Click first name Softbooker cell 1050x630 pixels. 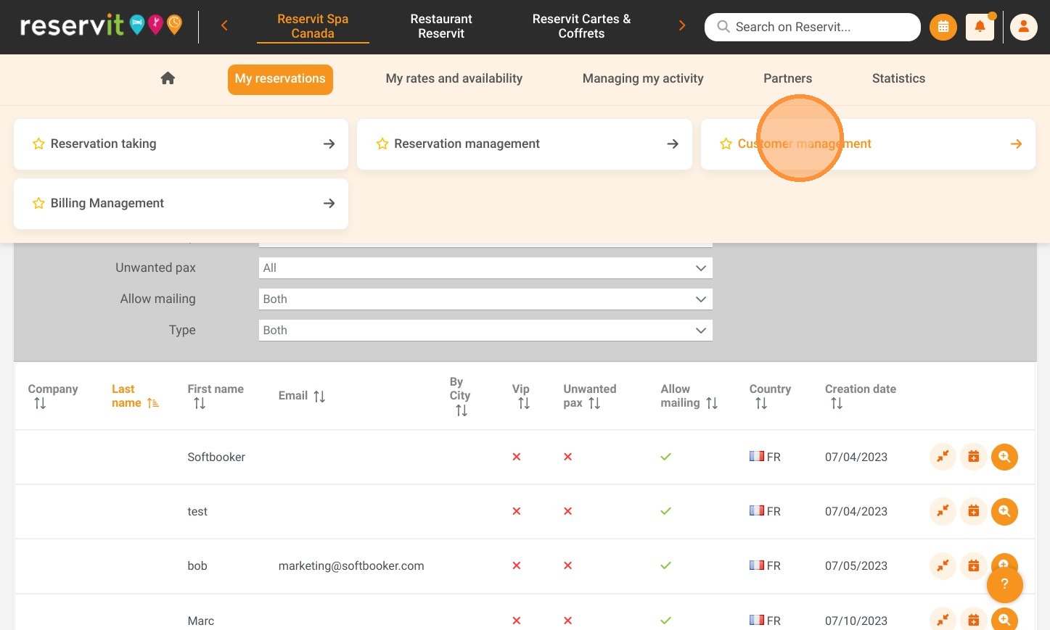click(216, 457)
